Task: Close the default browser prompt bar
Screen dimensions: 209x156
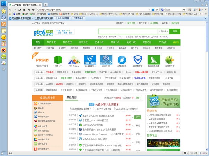Action: [x=206, y=18]
